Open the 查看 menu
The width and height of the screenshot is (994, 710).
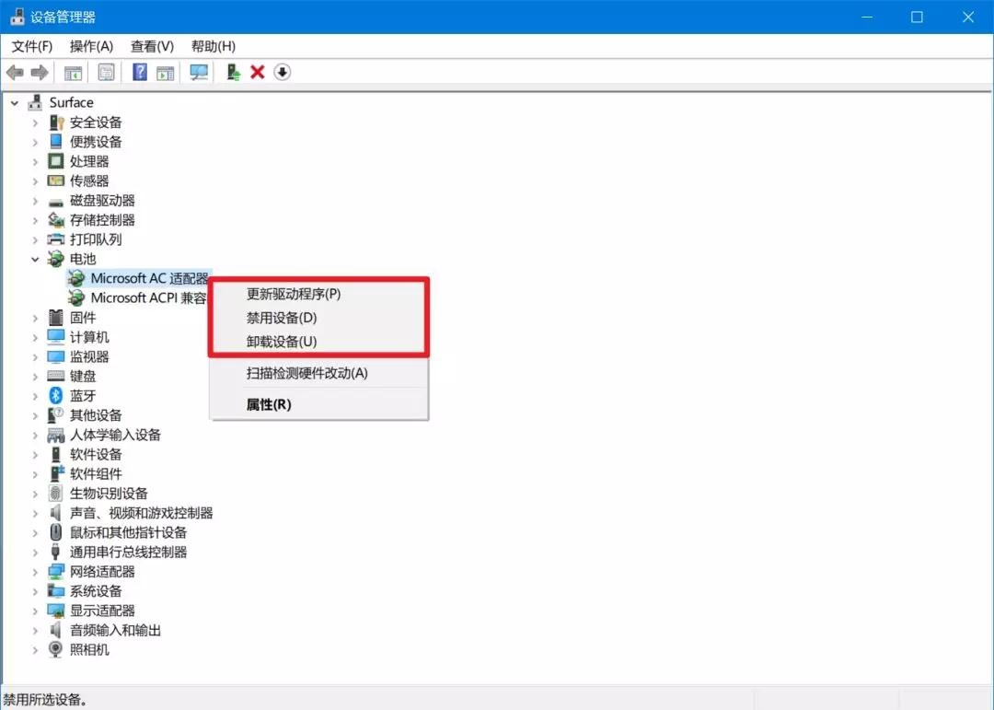[x=151, y=46]
